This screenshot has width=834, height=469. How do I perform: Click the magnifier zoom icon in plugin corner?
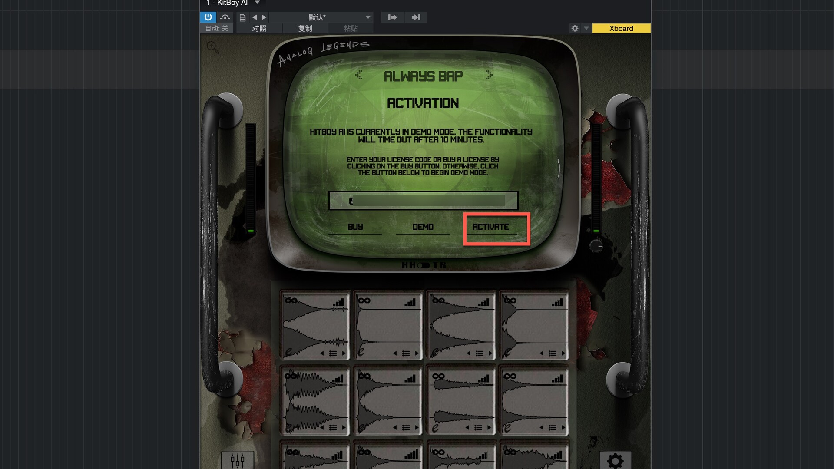click(212, 47)
